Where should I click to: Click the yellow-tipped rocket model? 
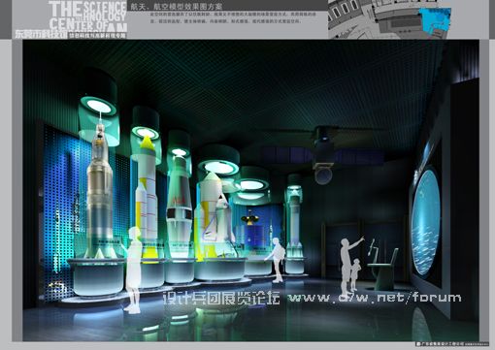click(x=147, y=196)
